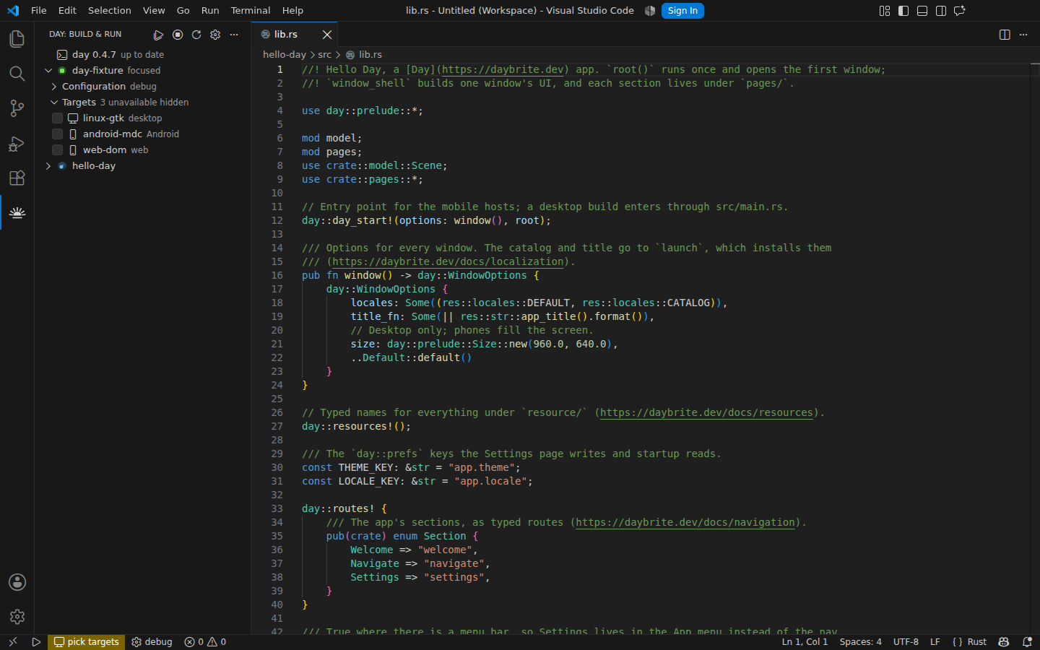
Task: Check the web-dom target checkbox
Action: 58,150
